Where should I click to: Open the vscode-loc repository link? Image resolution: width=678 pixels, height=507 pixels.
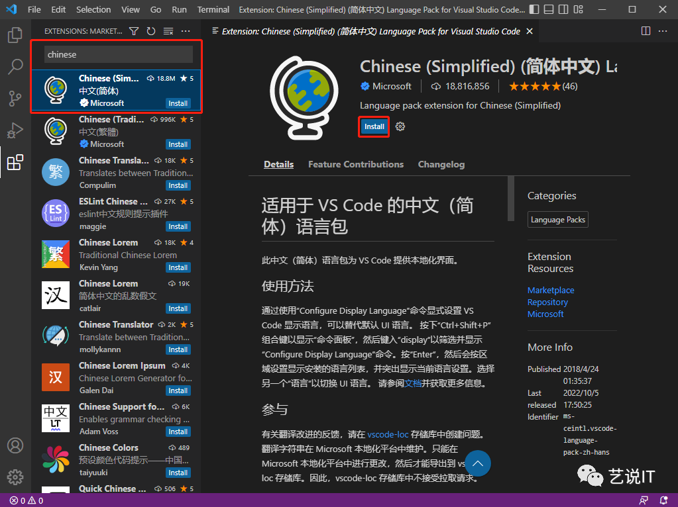click(388, 434)
